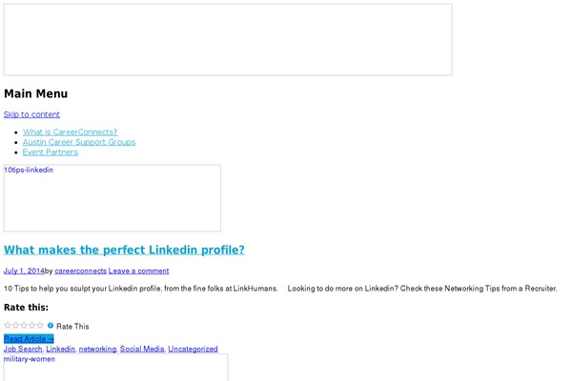This screenshot has width=572, height=381.
Task: Rate the article five stars
Action: [42, 326]
